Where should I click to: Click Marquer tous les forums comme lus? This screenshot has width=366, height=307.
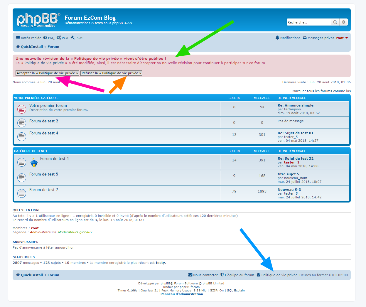coord(321,91)
